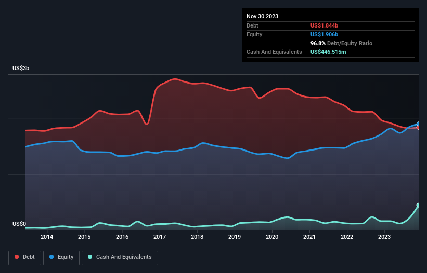Screen dimensions: 427x273
Task: Click the red Debt endpoint marker
Action: tap(418, 128)
